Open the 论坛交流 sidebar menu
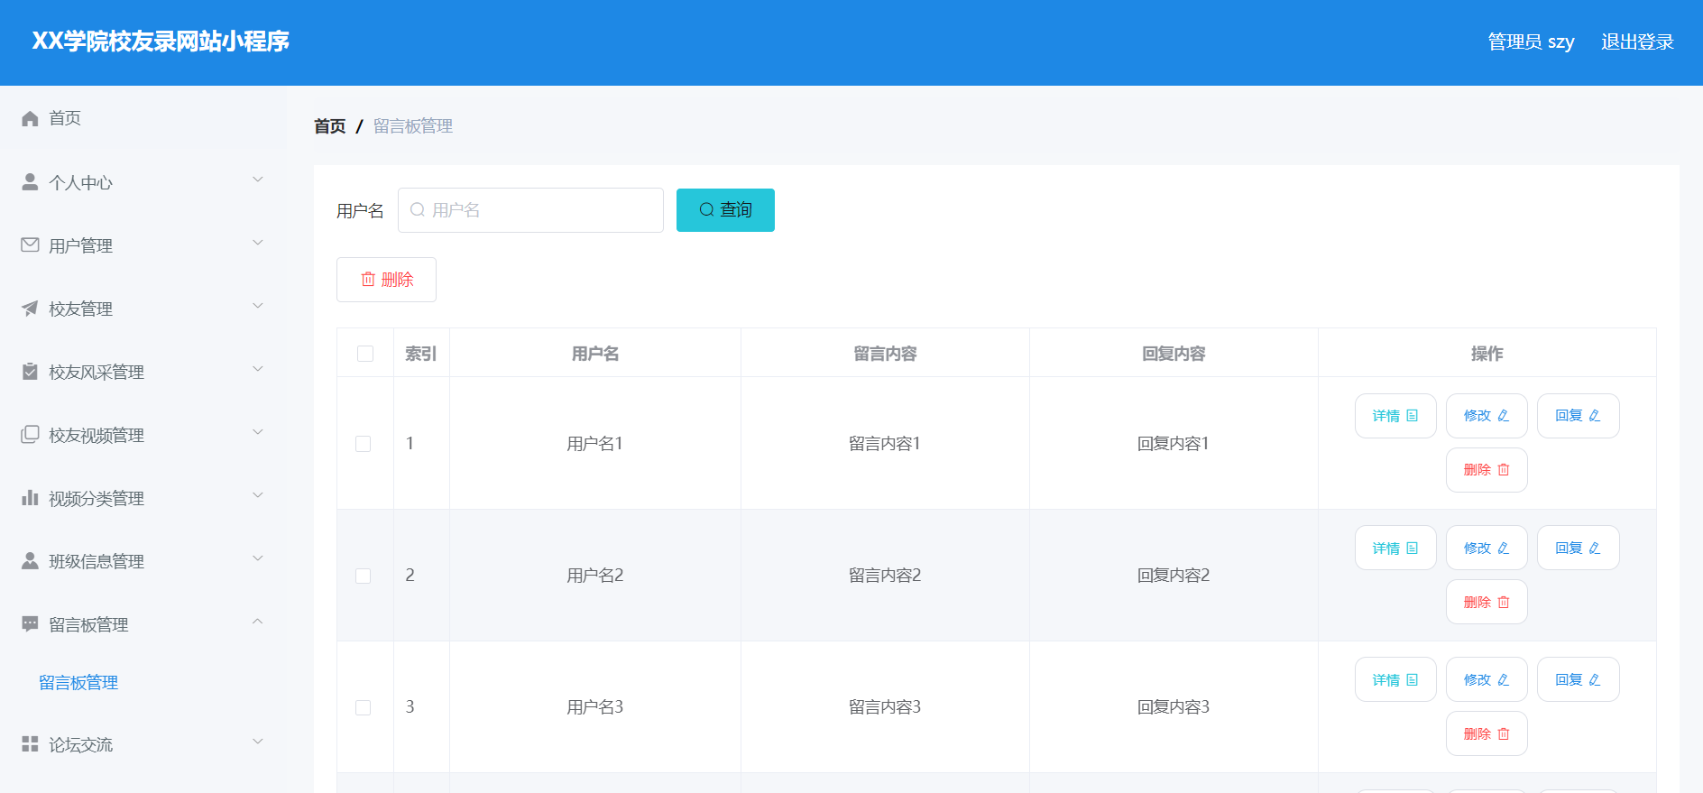This screenshot has width=1703, height=793. 143,744
